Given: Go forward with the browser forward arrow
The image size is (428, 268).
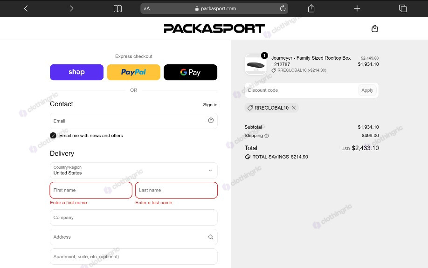Looking at the screenshot, I should [71, 8].
